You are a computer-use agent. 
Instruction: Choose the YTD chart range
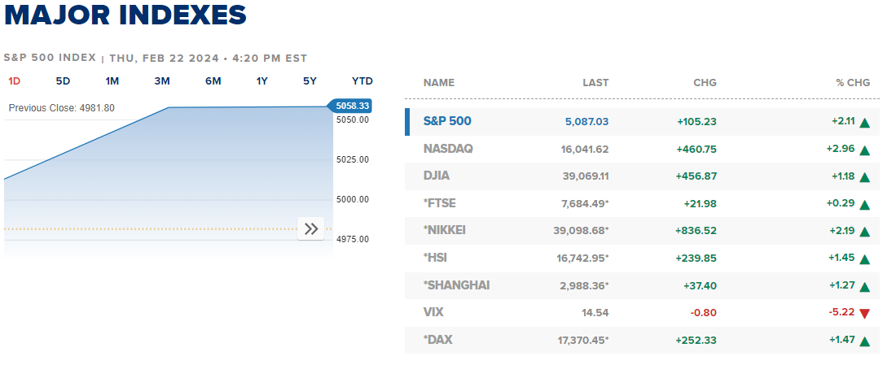click(362, 81)
